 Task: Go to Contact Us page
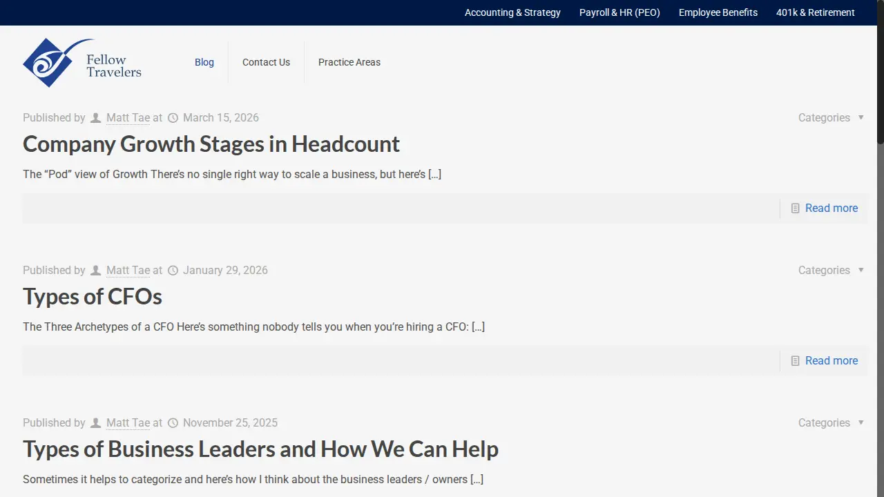[266, 62]
